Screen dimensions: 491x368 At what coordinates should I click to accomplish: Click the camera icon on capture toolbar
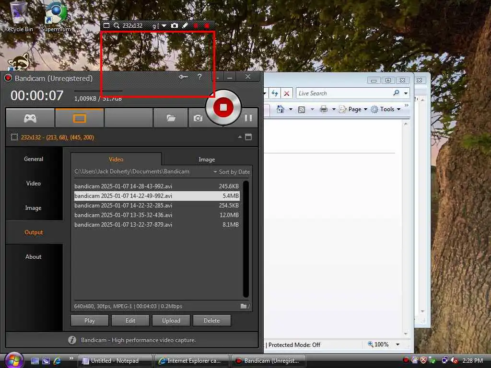coord(175,25)
